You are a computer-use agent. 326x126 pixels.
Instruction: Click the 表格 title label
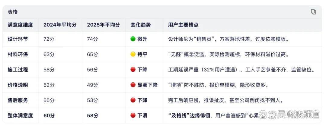13,12
